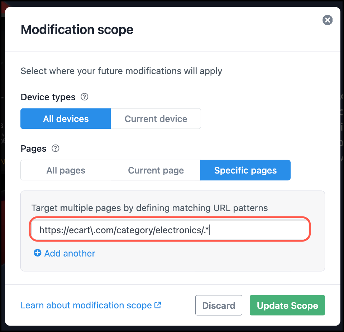Switch device type to Current device
This screenshot has width=344, height=332.
[156, 119]
